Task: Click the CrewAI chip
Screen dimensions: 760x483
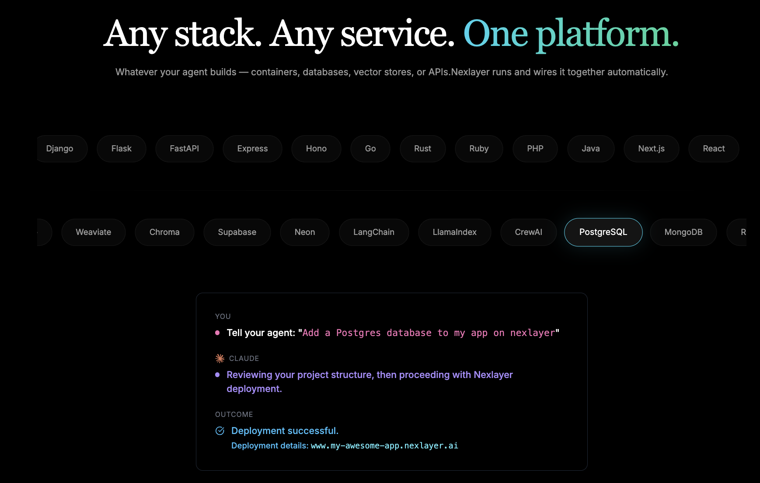Action: [529, 232]
